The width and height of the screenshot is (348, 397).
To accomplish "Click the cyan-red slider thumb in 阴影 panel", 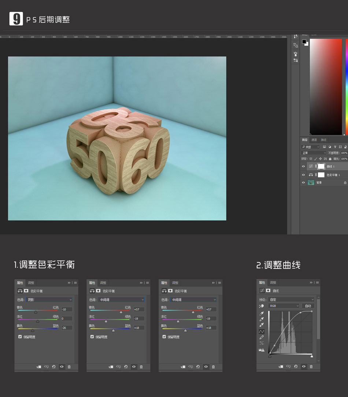I will (x=36, y=312).
